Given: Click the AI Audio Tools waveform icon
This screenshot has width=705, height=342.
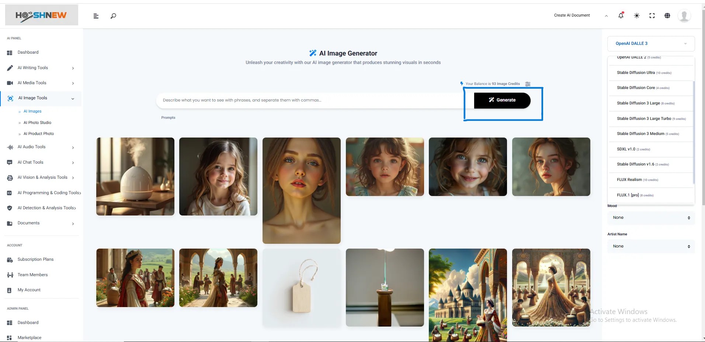Looking at the screenshot, I should pos(10,147).
